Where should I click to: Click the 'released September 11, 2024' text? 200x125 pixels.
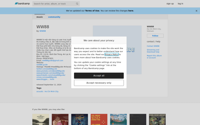[x=49, y=85]
